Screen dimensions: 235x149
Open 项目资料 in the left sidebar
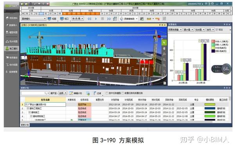pyautogui.click(x=12, y=18)
